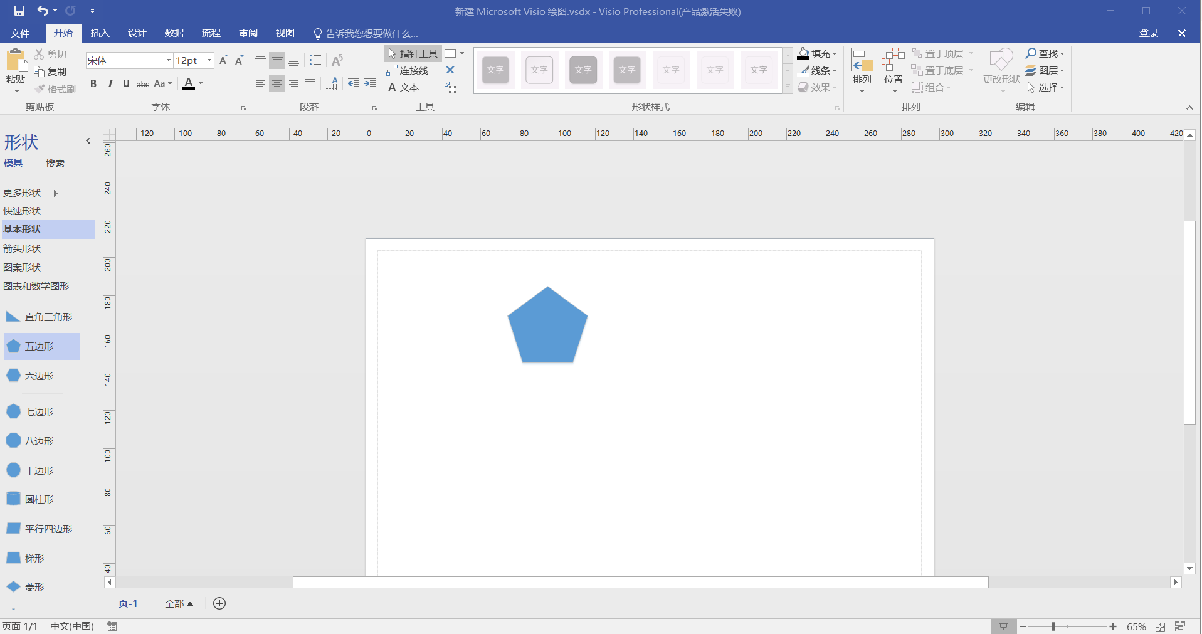Click the bullets list icon
The height and width of the screenshot is (634, 1202).
[315, 60]
